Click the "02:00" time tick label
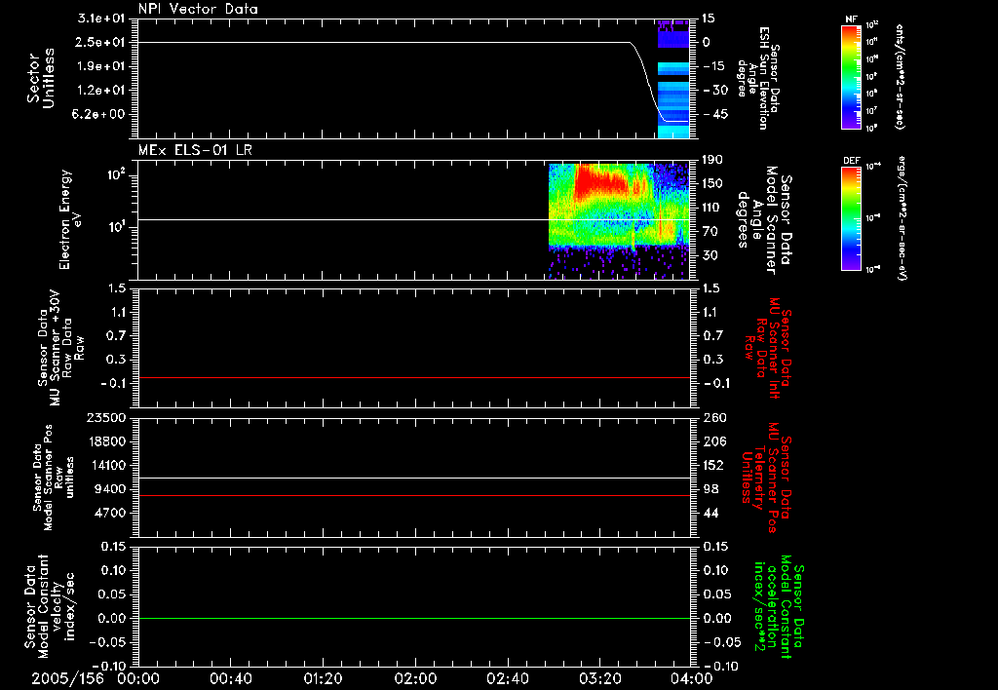The image size is (998, 690). (415, 678)
